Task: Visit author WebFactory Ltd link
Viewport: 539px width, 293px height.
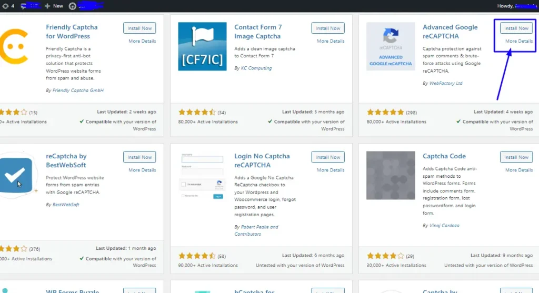Action: (445, 83)
